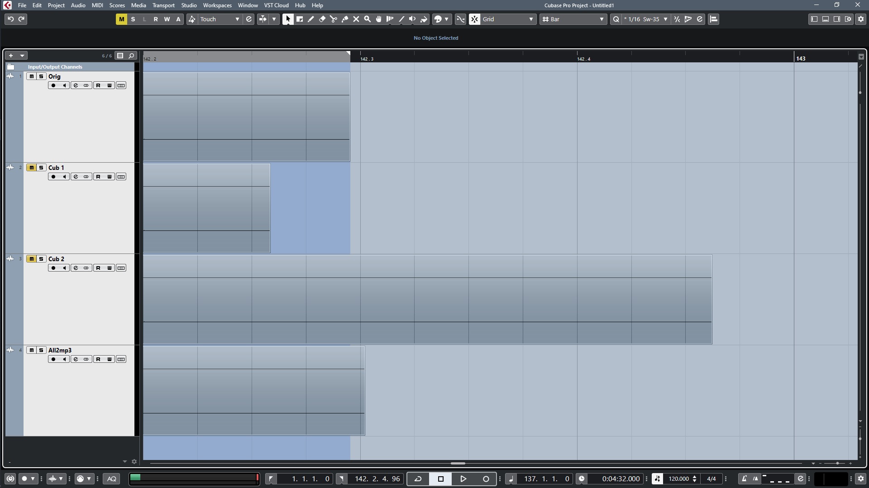Select the Range Selection tool
This screenshot has width=869, height=488.
tap(300, 19)
